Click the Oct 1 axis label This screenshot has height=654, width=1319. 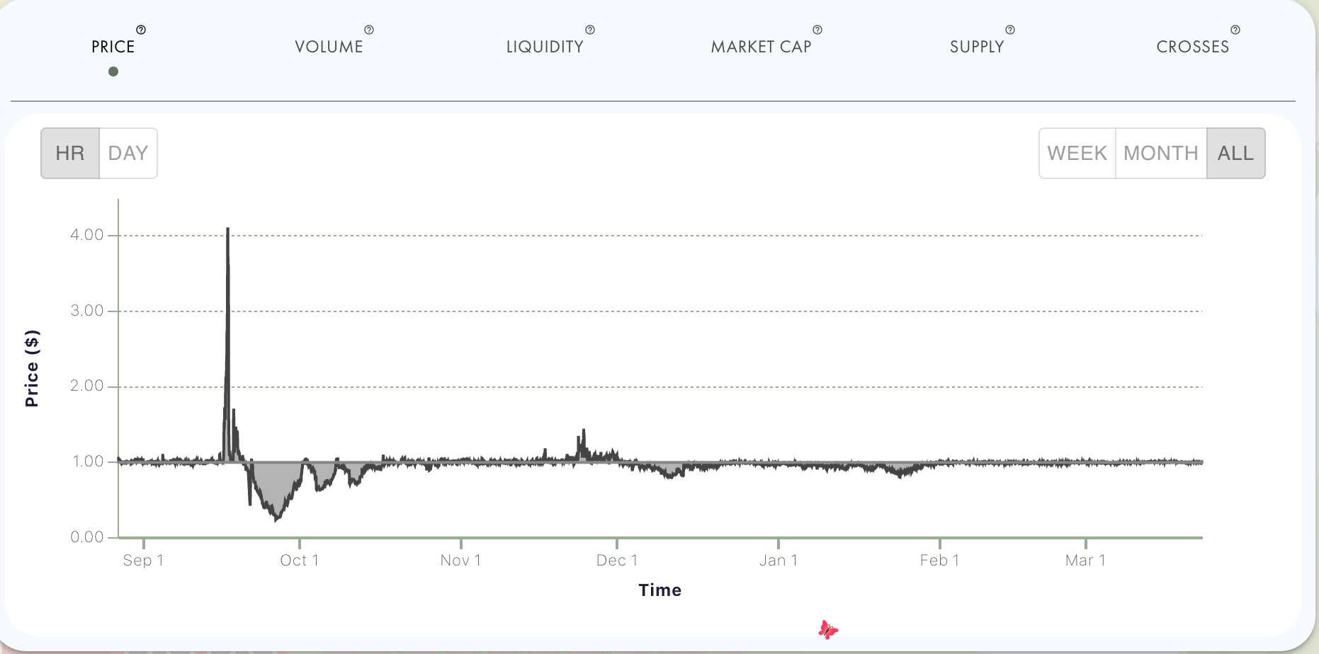[300, 560]
